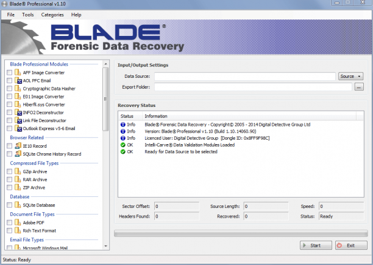Viewport: 373px width, 265px height.
Task: Click the Info icon on the Licenced User row
Action: pyautogui.click(x=123, y=138)
